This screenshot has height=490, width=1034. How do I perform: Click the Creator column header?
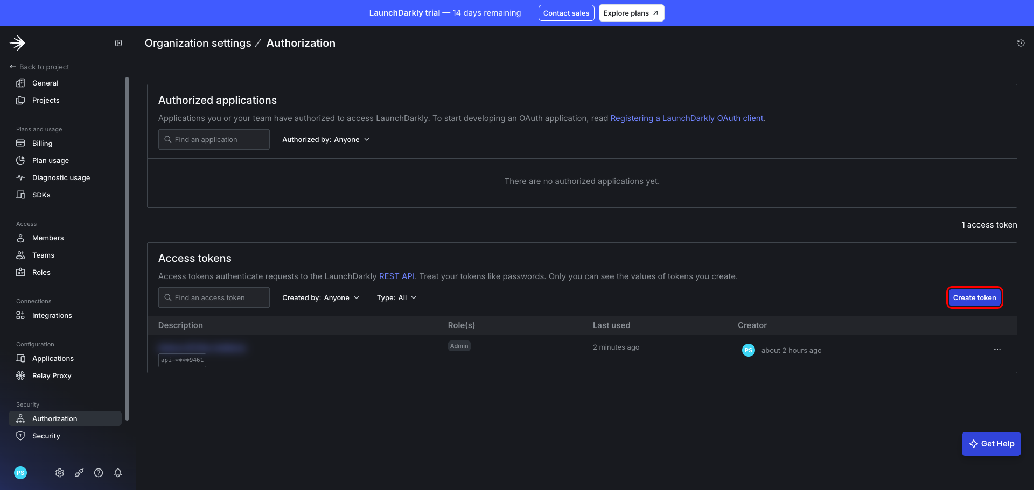pyautogui.click(x=752, y=325)
